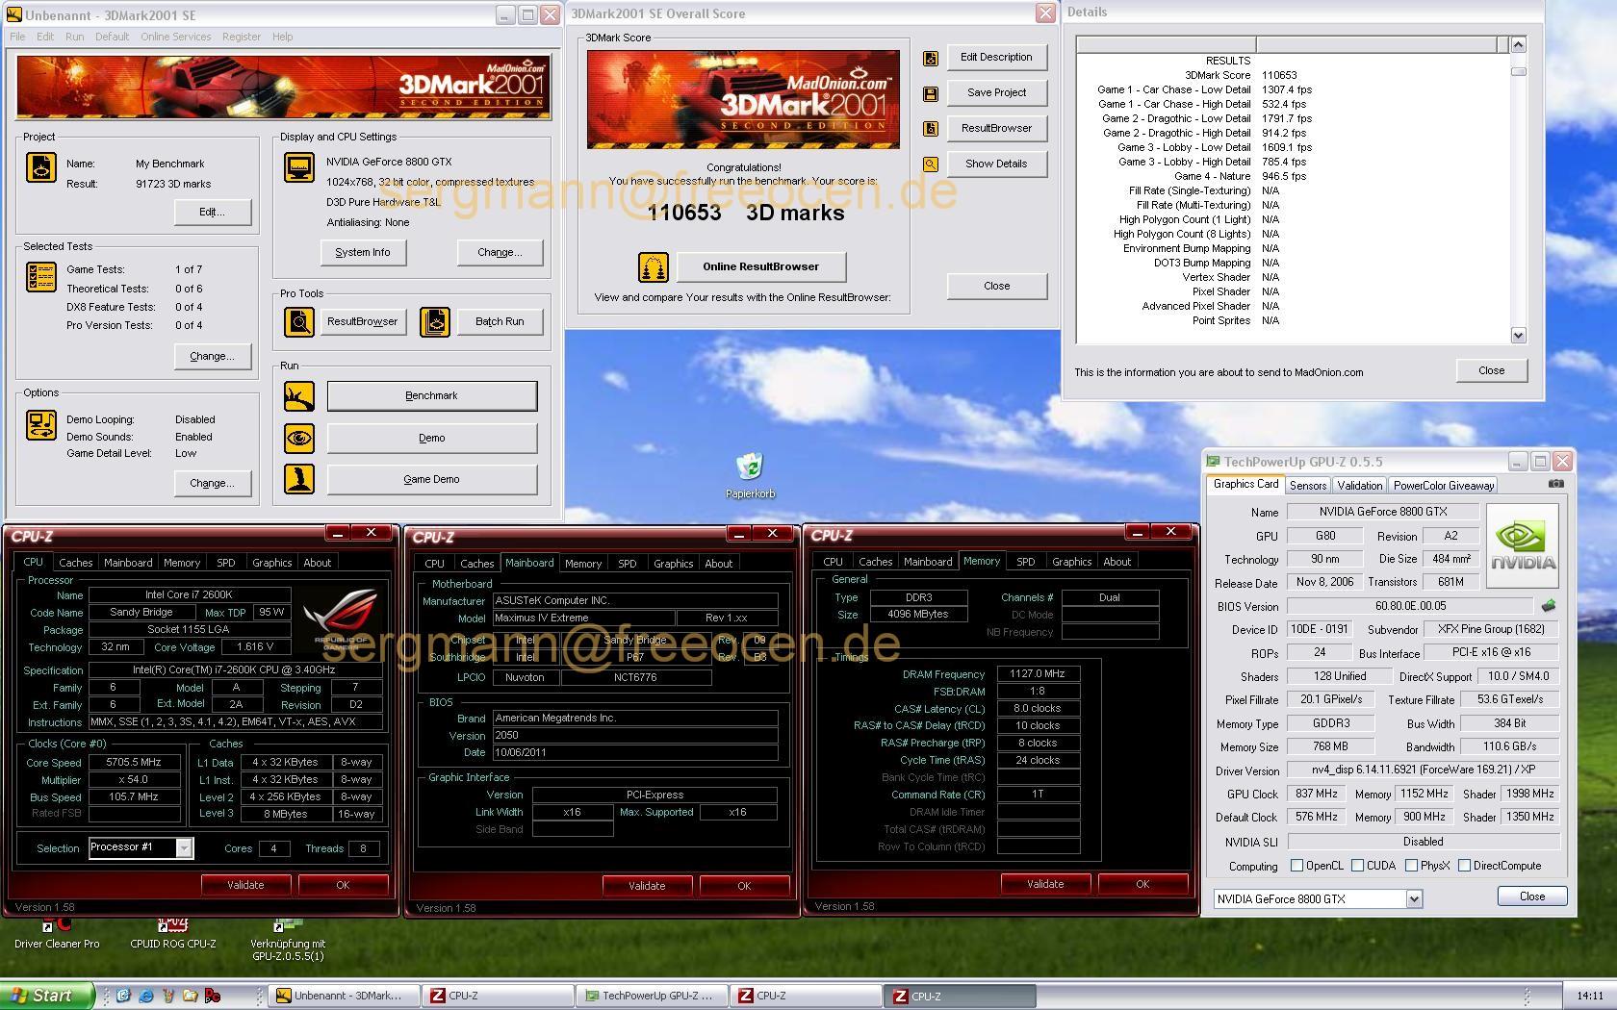Viewport: 1617px width, 1010px height.
Task: Click the Core Speed value field
Action: 135,762
